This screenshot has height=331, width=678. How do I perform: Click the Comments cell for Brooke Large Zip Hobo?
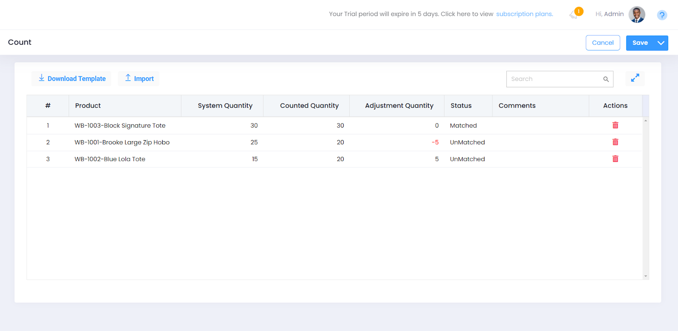(x=540, y=142)
